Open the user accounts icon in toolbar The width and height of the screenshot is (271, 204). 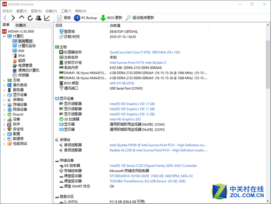pyautogui.click(x=39, y=18)
